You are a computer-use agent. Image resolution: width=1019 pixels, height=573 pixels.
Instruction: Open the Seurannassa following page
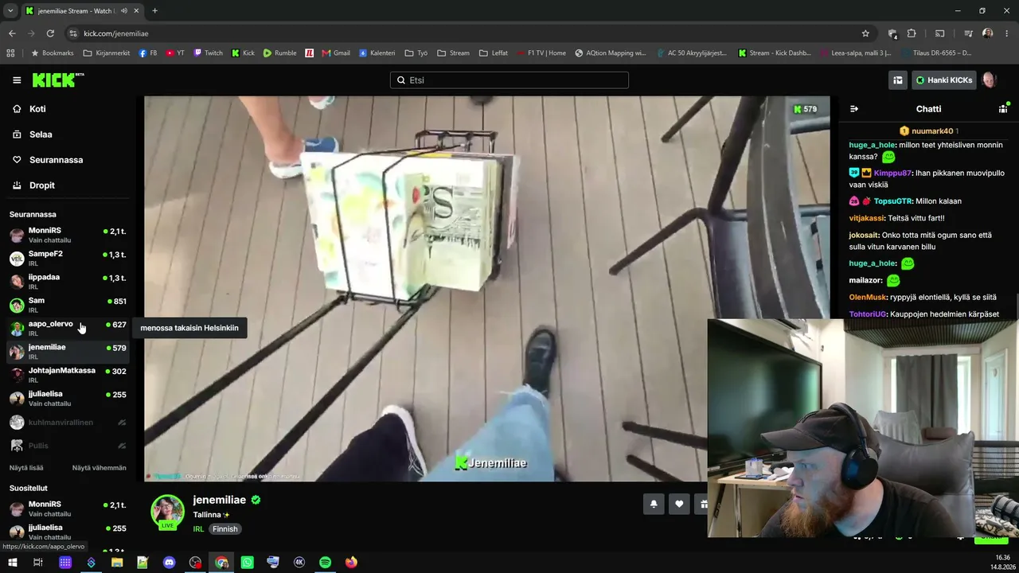coord(56,160)
